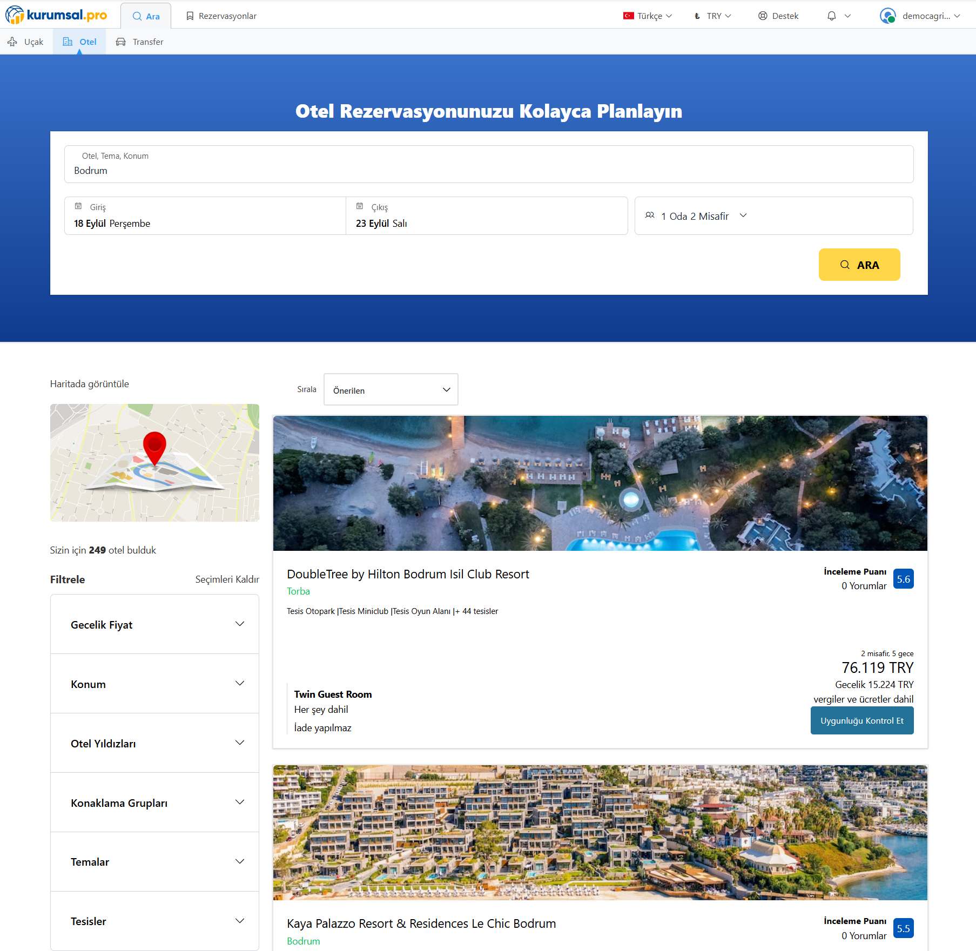Click Uygunluğu Kontrol Et button
Image resolution: width=976 pixels, height=951 pixels.
(862, 720)
